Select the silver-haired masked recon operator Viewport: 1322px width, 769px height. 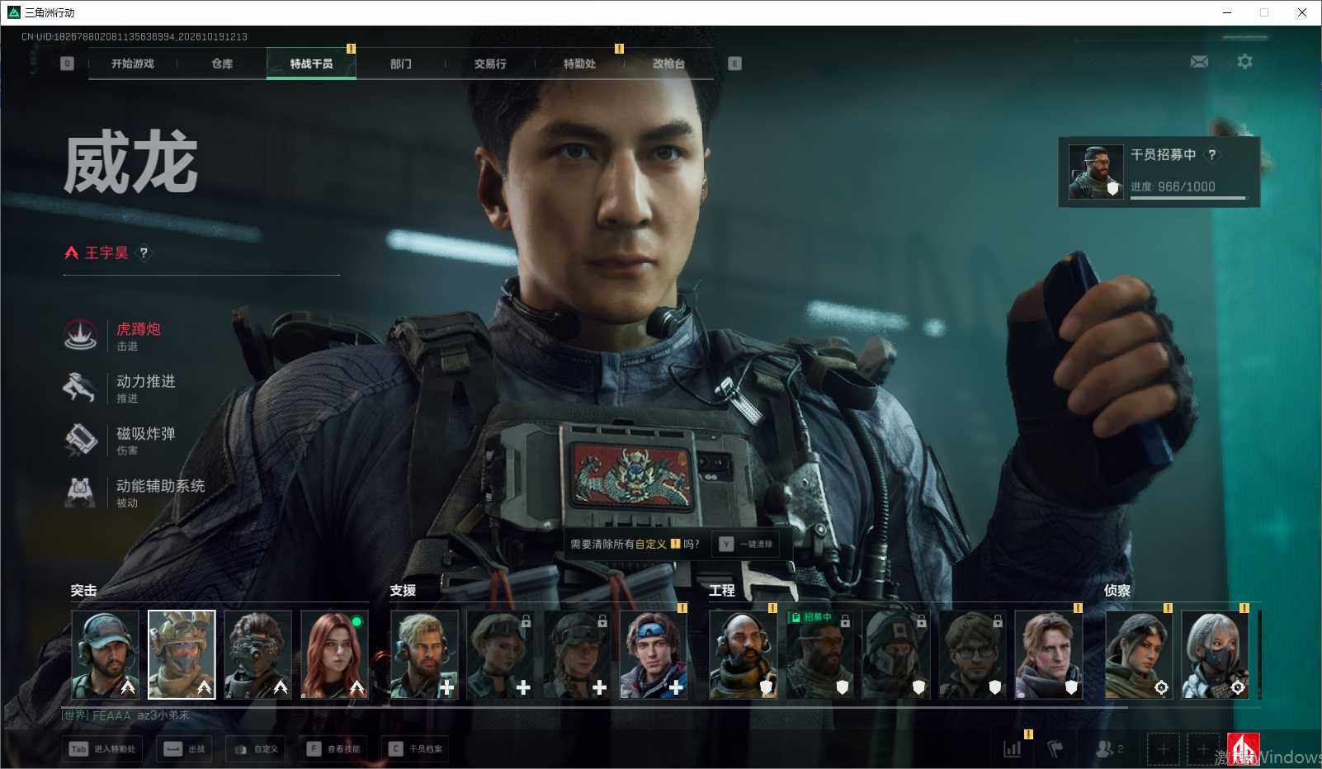(1215, 654)
